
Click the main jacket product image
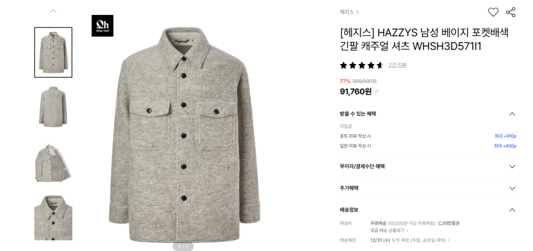click(x=184, y=135)
